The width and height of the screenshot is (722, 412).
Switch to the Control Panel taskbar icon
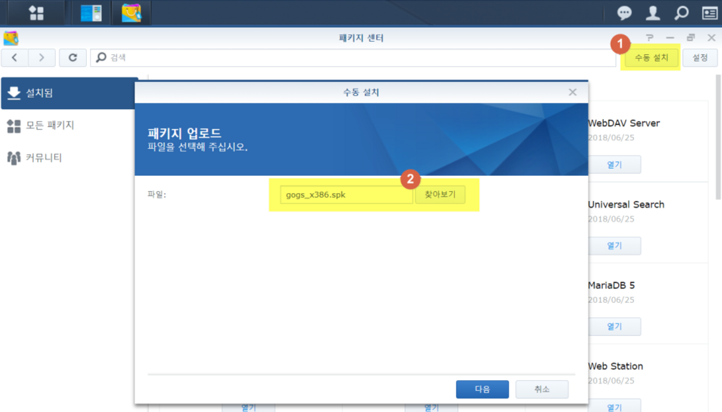pyautogui.click(x=91, y=13)
